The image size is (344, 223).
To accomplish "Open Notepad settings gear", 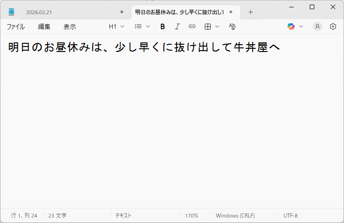I will (333, 26).
